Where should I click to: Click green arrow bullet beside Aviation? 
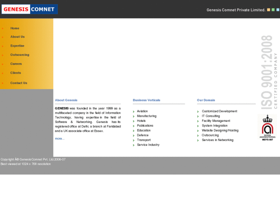134,112
